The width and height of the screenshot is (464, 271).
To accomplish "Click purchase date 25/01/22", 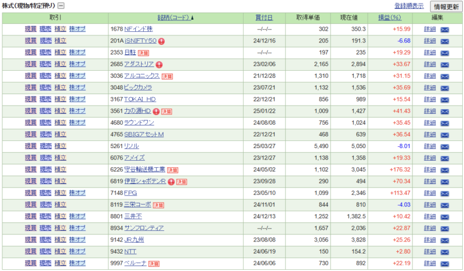I will point(264,111).
